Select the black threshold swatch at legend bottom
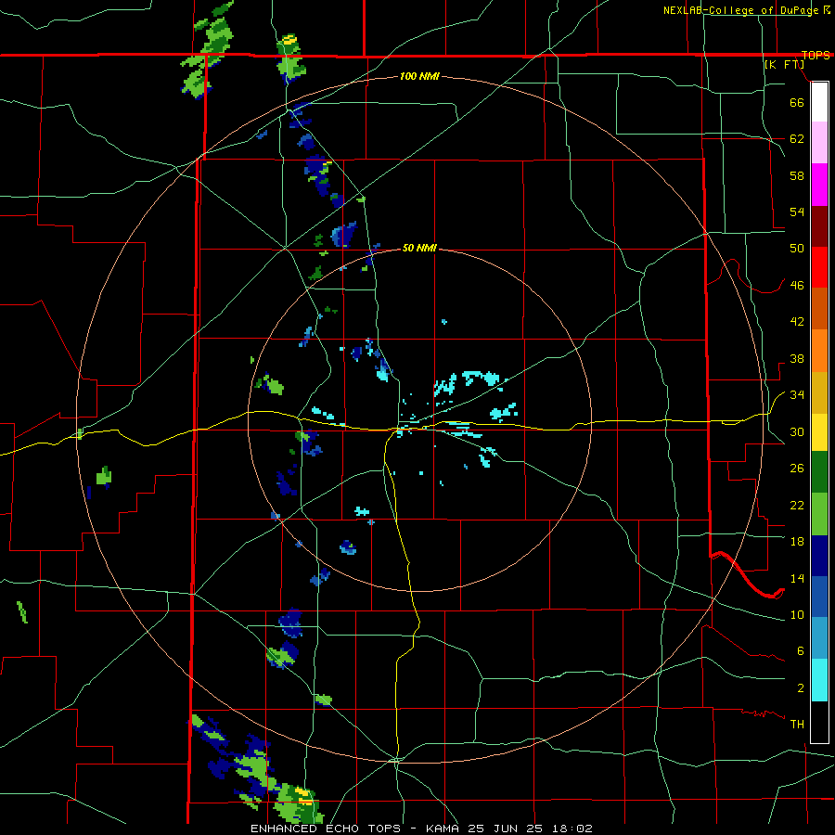 pos(819,722)
